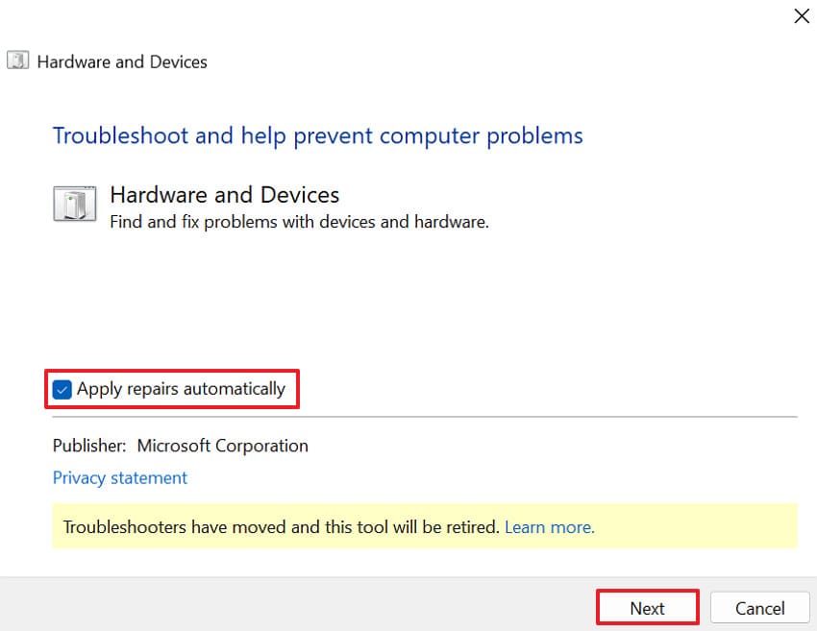Close the troubleshooter window
817x631 pixels.
click(802, 16)
